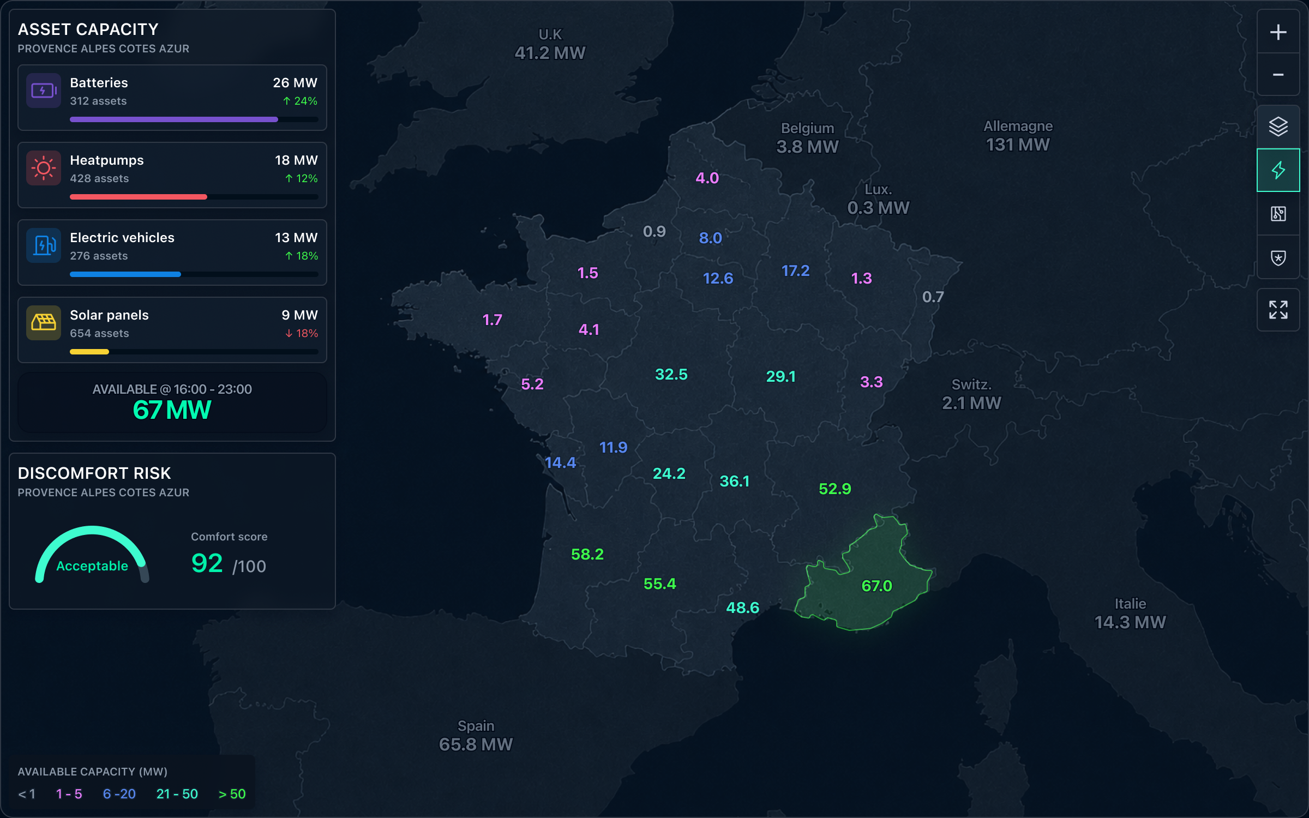Click the legend range '6 -20'
The height and width of the screenshot is (818, 1309).
[119, 794]
